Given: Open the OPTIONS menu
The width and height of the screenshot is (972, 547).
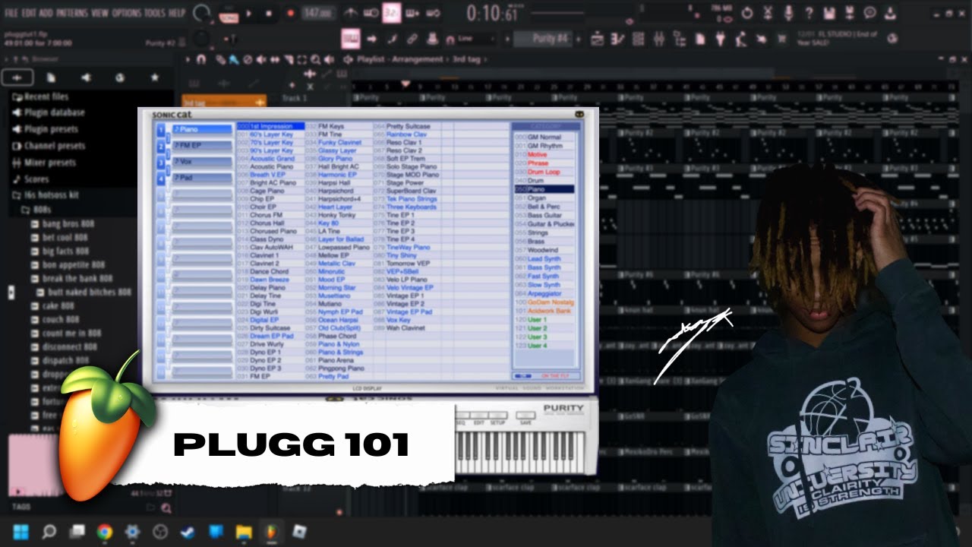Looking at the screenshot, I should pos(127,14).
